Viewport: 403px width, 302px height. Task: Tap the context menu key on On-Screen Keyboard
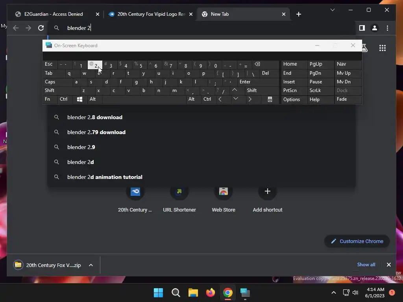tap(270, 99)
